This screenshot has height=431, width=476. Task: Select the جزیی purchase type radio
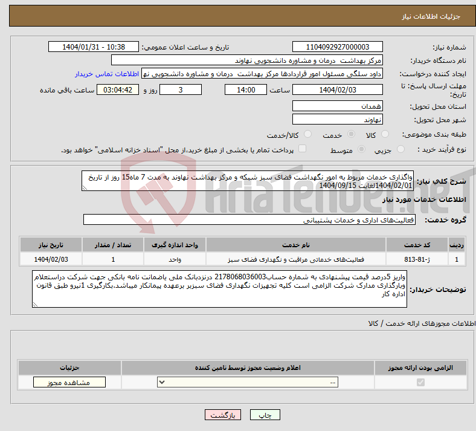coord(400,149)
